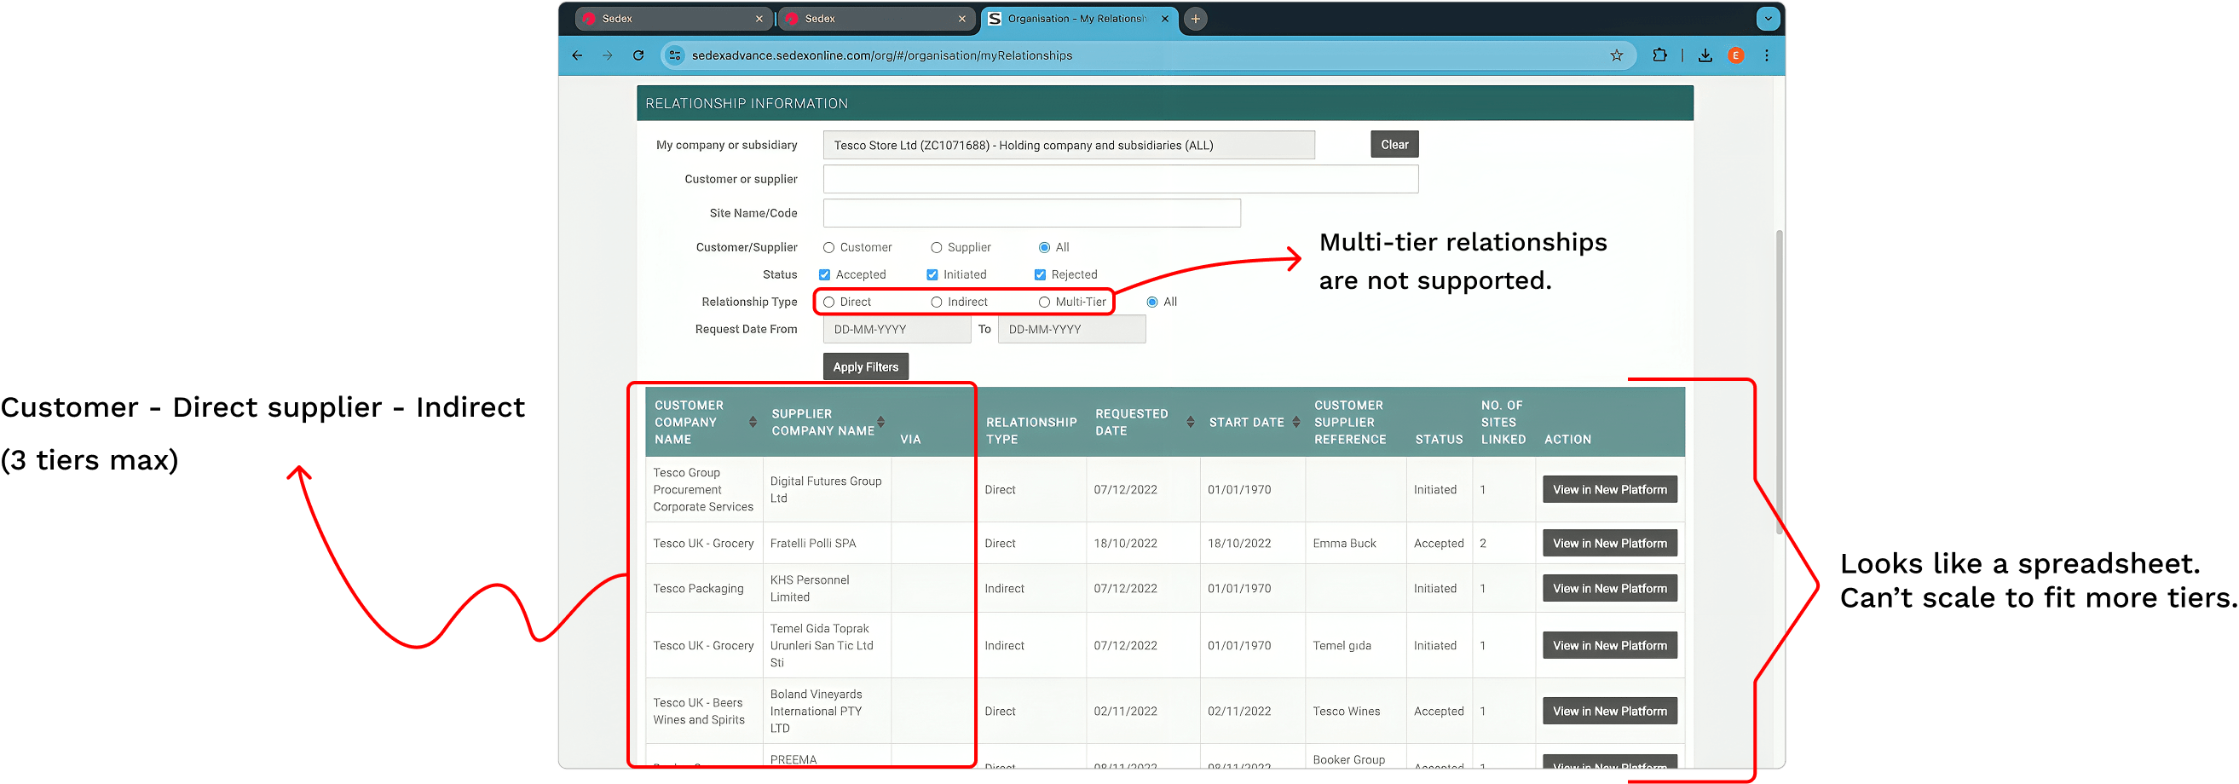Open a new browser tab
2239x784 pixels.
(1195, 19)
